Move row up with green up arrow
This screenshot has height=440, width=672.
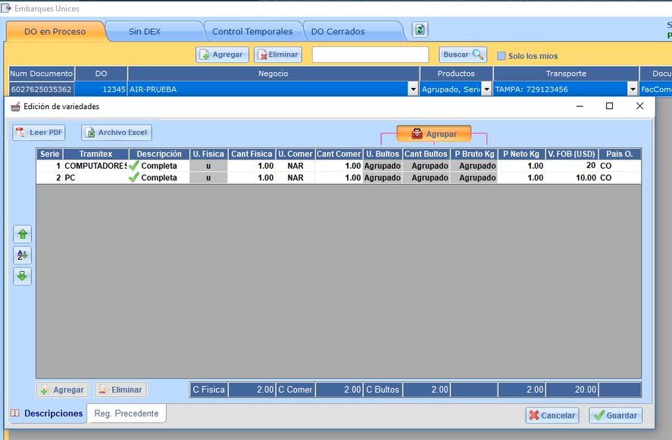[23, 235]
